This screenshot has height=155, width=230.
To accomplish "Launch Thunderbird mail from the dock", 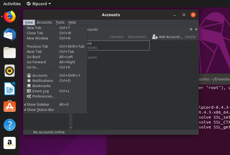I will click(10, 35).
